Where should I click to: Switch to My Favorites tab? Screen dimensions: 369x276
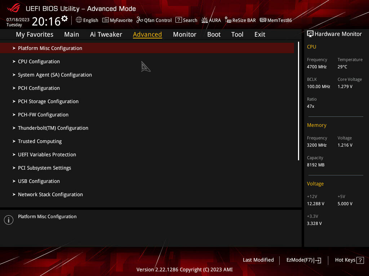point(35,34)
